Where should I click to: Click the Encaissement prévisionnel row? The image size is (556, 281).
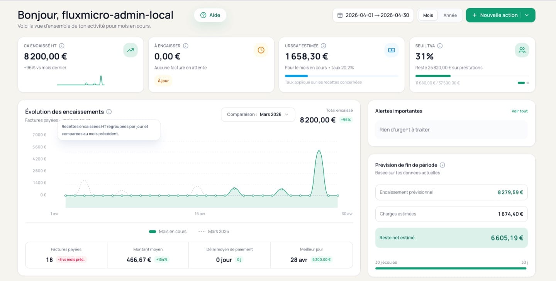(451, 192)
